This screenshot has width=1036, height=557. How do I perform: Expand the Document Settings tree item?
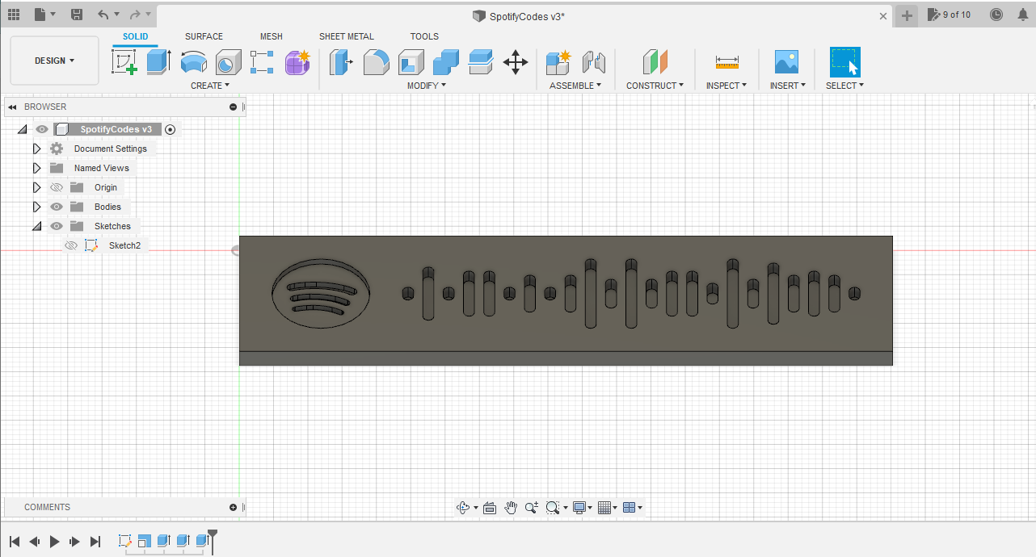[x=36, y=148]
